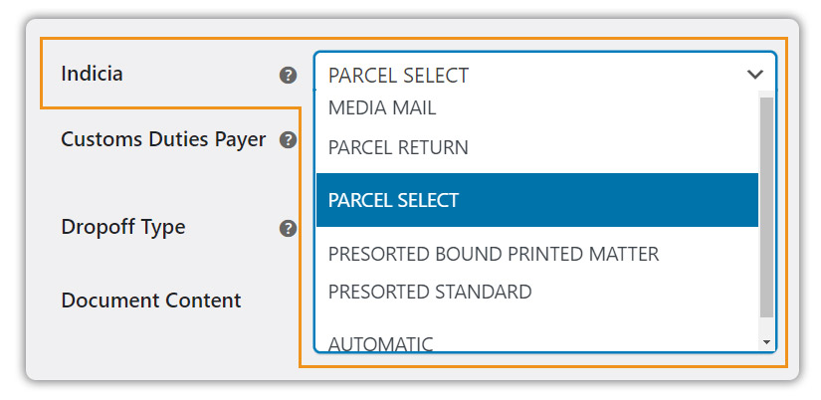
Task: Click the scrollbar track below the thumb
Action: tap(766, 325)
